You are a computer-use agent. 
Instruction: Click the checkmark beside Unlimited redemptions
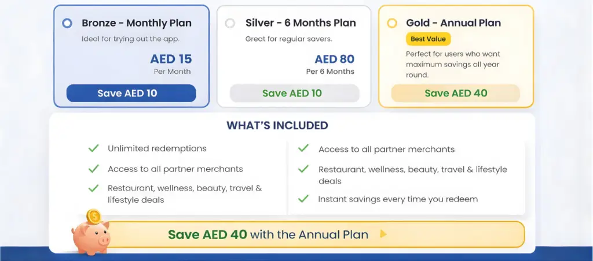point(93,148)
